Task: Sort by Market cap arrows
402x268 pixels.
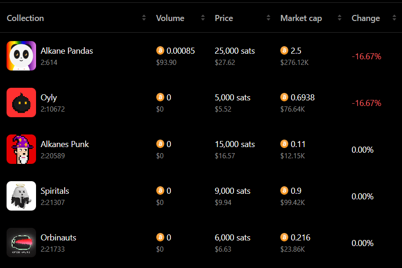Action: click(x=339, y=18)
